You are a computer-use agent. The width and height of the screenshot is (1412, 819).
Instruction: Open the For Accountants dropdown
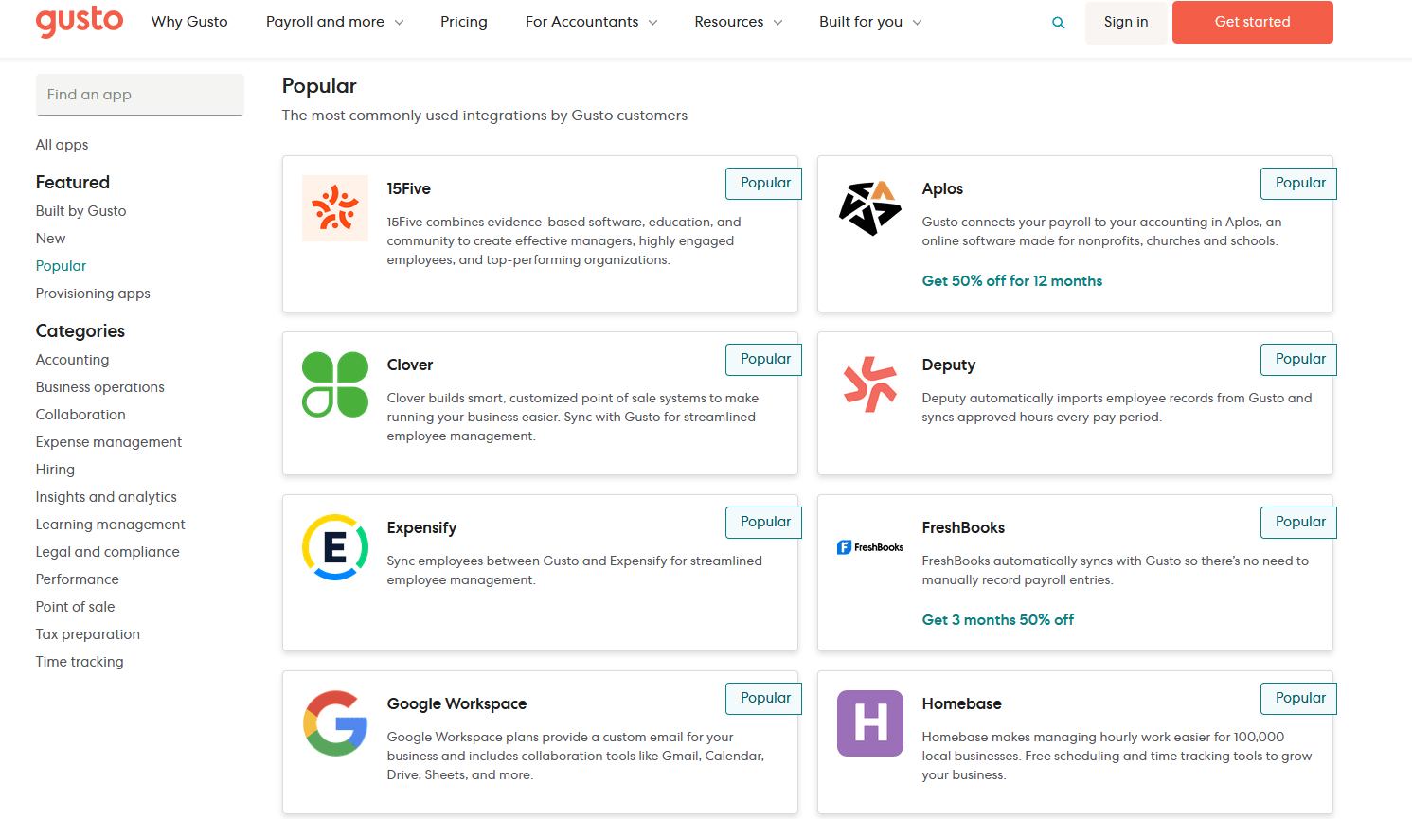click(591, 22)
